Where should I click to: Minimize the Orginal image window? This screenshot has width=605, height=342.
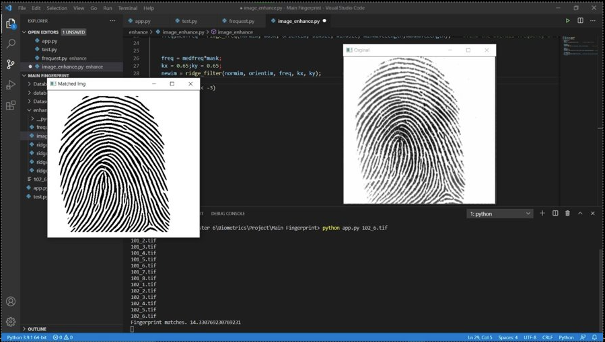point(450,50)
